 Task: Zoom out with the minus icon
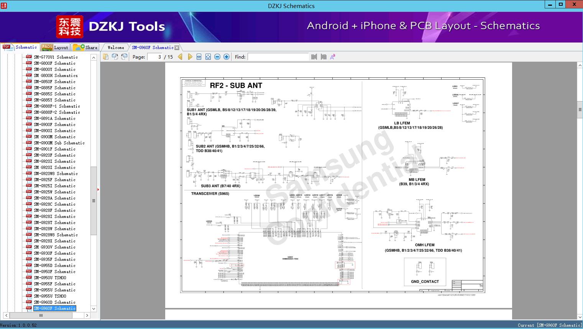(217, 57)
